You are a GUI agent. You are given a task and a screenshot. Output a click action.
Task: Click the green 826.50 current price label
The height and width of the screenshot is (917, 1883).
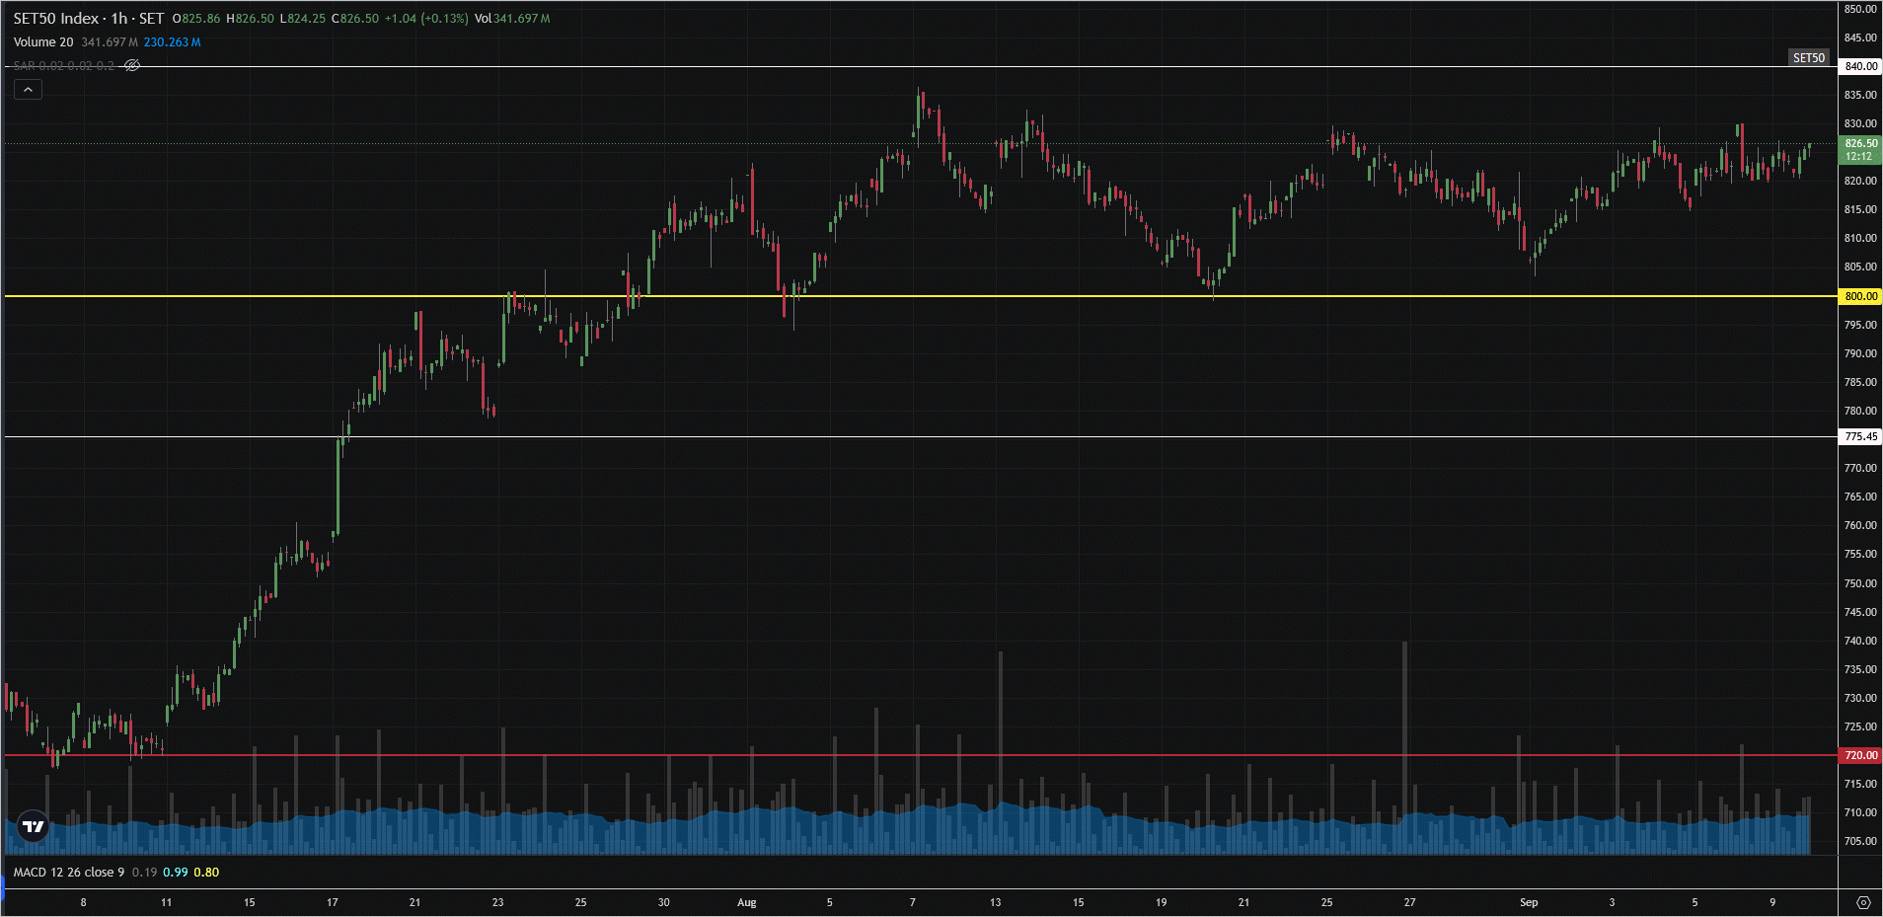1860,149
